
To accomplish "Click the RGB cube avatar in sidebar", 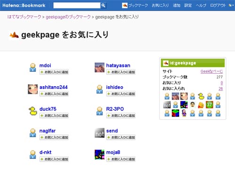I will coord(175,113).
